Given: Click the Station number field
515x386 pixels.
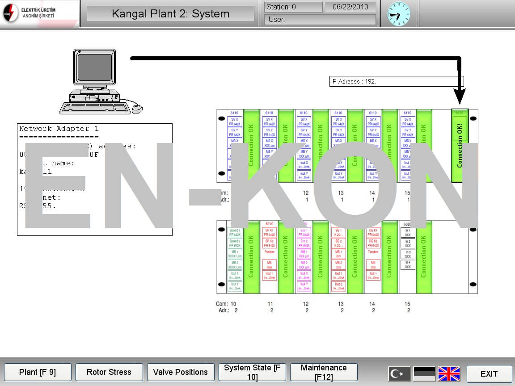Looking at the screenshot, I should point(293,7).
